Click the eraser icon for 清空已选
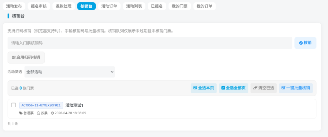 tap(255, 88)
